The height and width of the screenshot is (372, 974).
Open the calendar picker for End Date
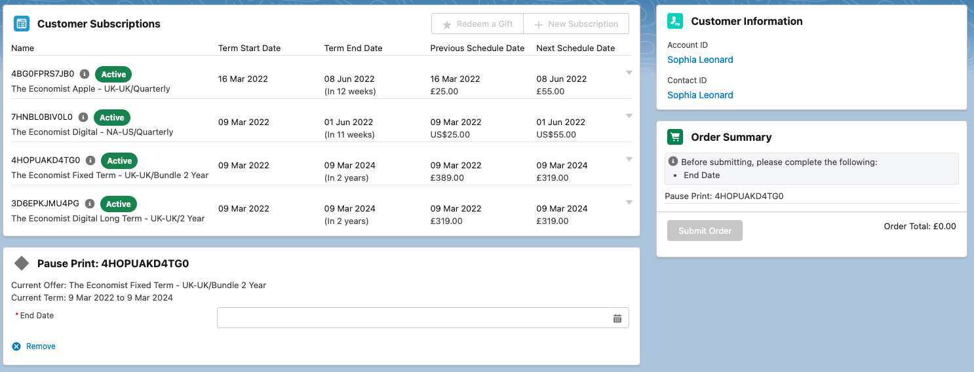click(x=617, y=318)
